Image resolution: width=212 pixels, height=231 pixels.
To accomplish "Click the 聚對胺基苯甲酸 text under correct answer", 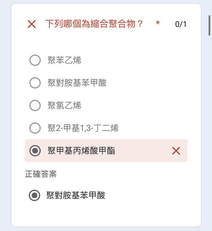I will click(x=76, y=195).
